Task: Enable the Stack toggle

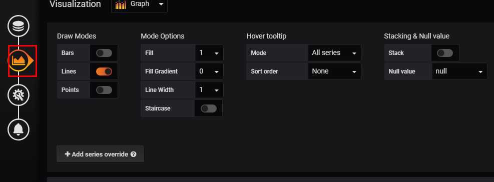Action: [x=445, y=53]
